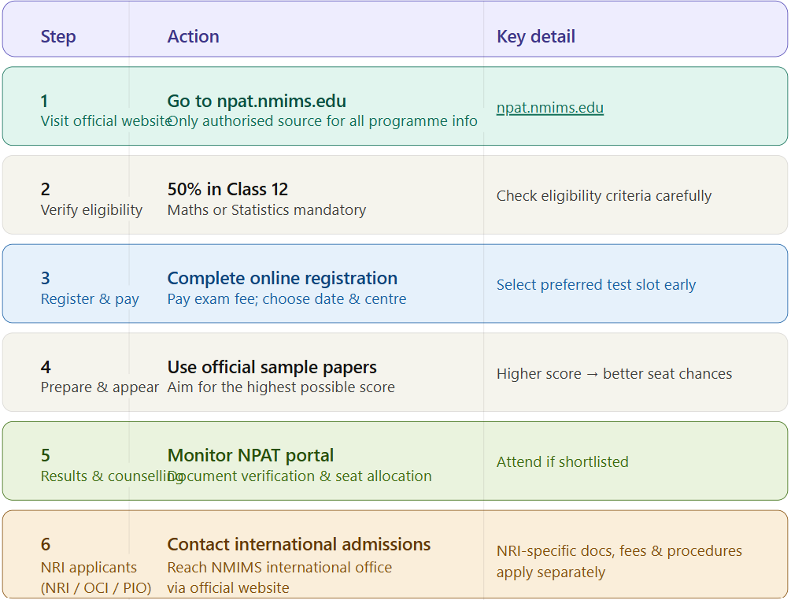Screen dimensions: 791x600
Task: Select 'Use official sample papers' heading
Action: 272,367
